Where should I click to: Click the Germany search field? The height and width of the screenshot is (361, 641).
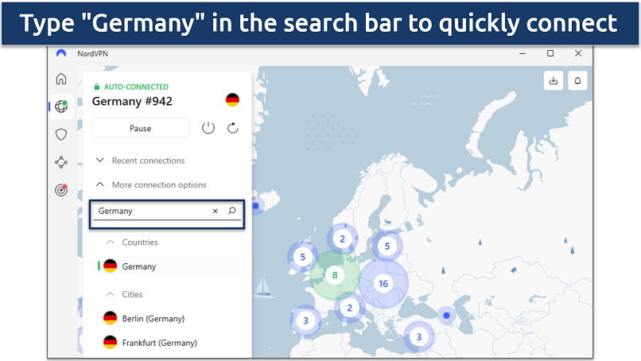tap(167, 211)
